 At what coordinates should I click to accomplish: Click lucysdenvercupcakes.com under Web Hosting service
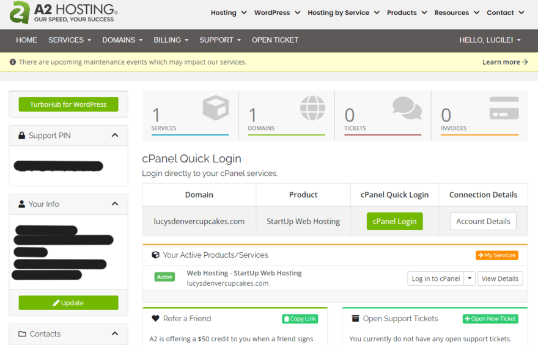(x=227, y=283)
